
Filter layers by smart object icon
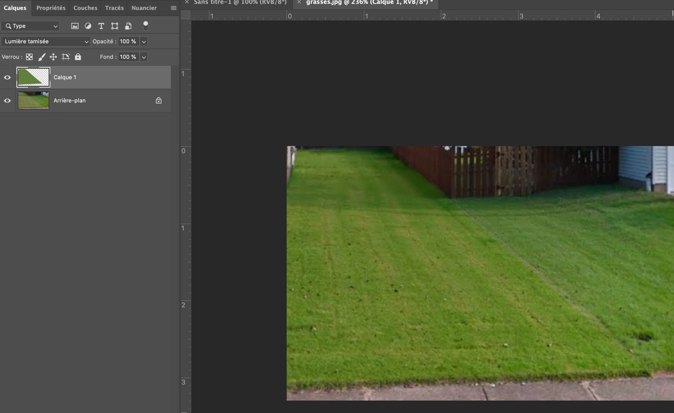(x=128, y=26)
